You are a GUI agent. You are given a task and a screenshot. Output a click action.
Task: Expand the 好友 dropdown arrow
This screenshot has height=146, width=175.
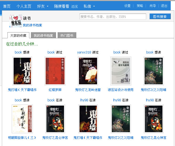click(47, 6)
